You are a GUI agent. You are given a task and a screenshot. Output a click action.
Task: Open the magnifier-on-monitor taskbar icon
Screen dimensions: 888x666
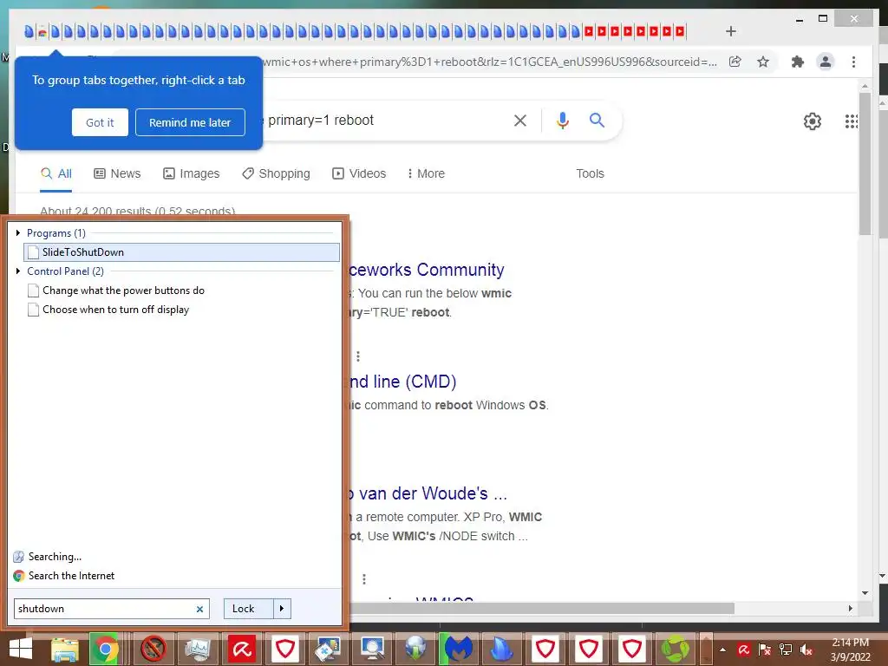372,649
